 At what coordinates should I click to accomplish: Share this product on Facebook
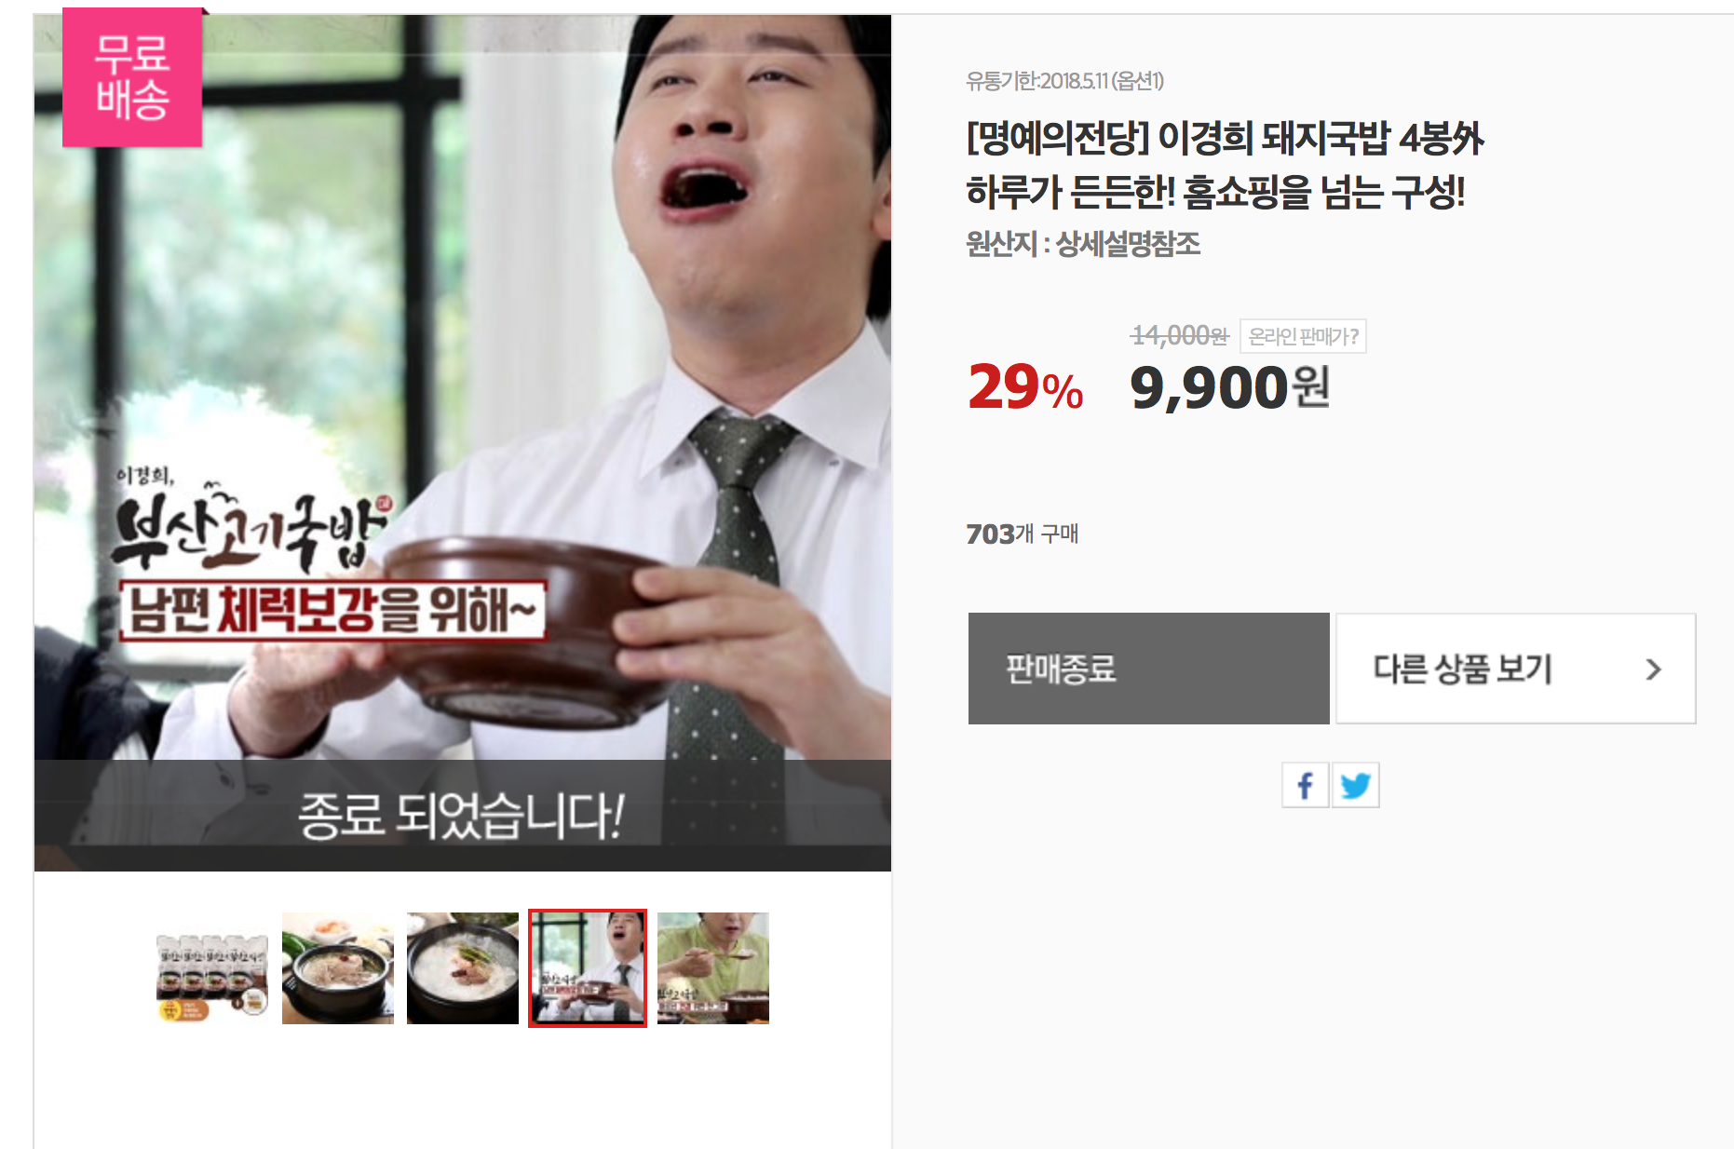(x=1306, y=785)
